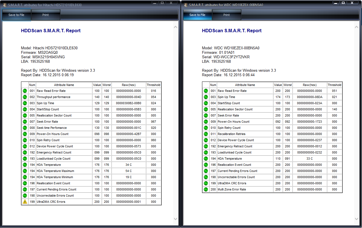
Task: Select raw value 0000000000-1723 in WDC table
Action: click(x=310, y=122)
